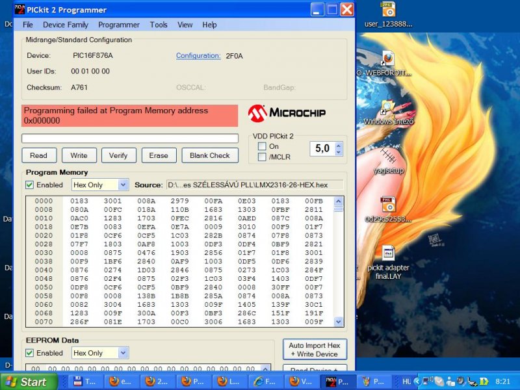520x390 pixels.
Task: Switch to the T... floppy icon taskbar item
Action: (x=84, y=382)
